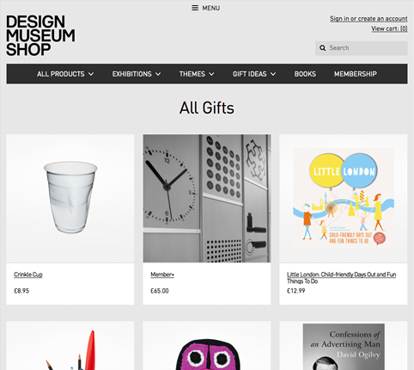Open the Crinkle Cup product image
This screenshot has width=414, height=370.
(x=70, y=198)
